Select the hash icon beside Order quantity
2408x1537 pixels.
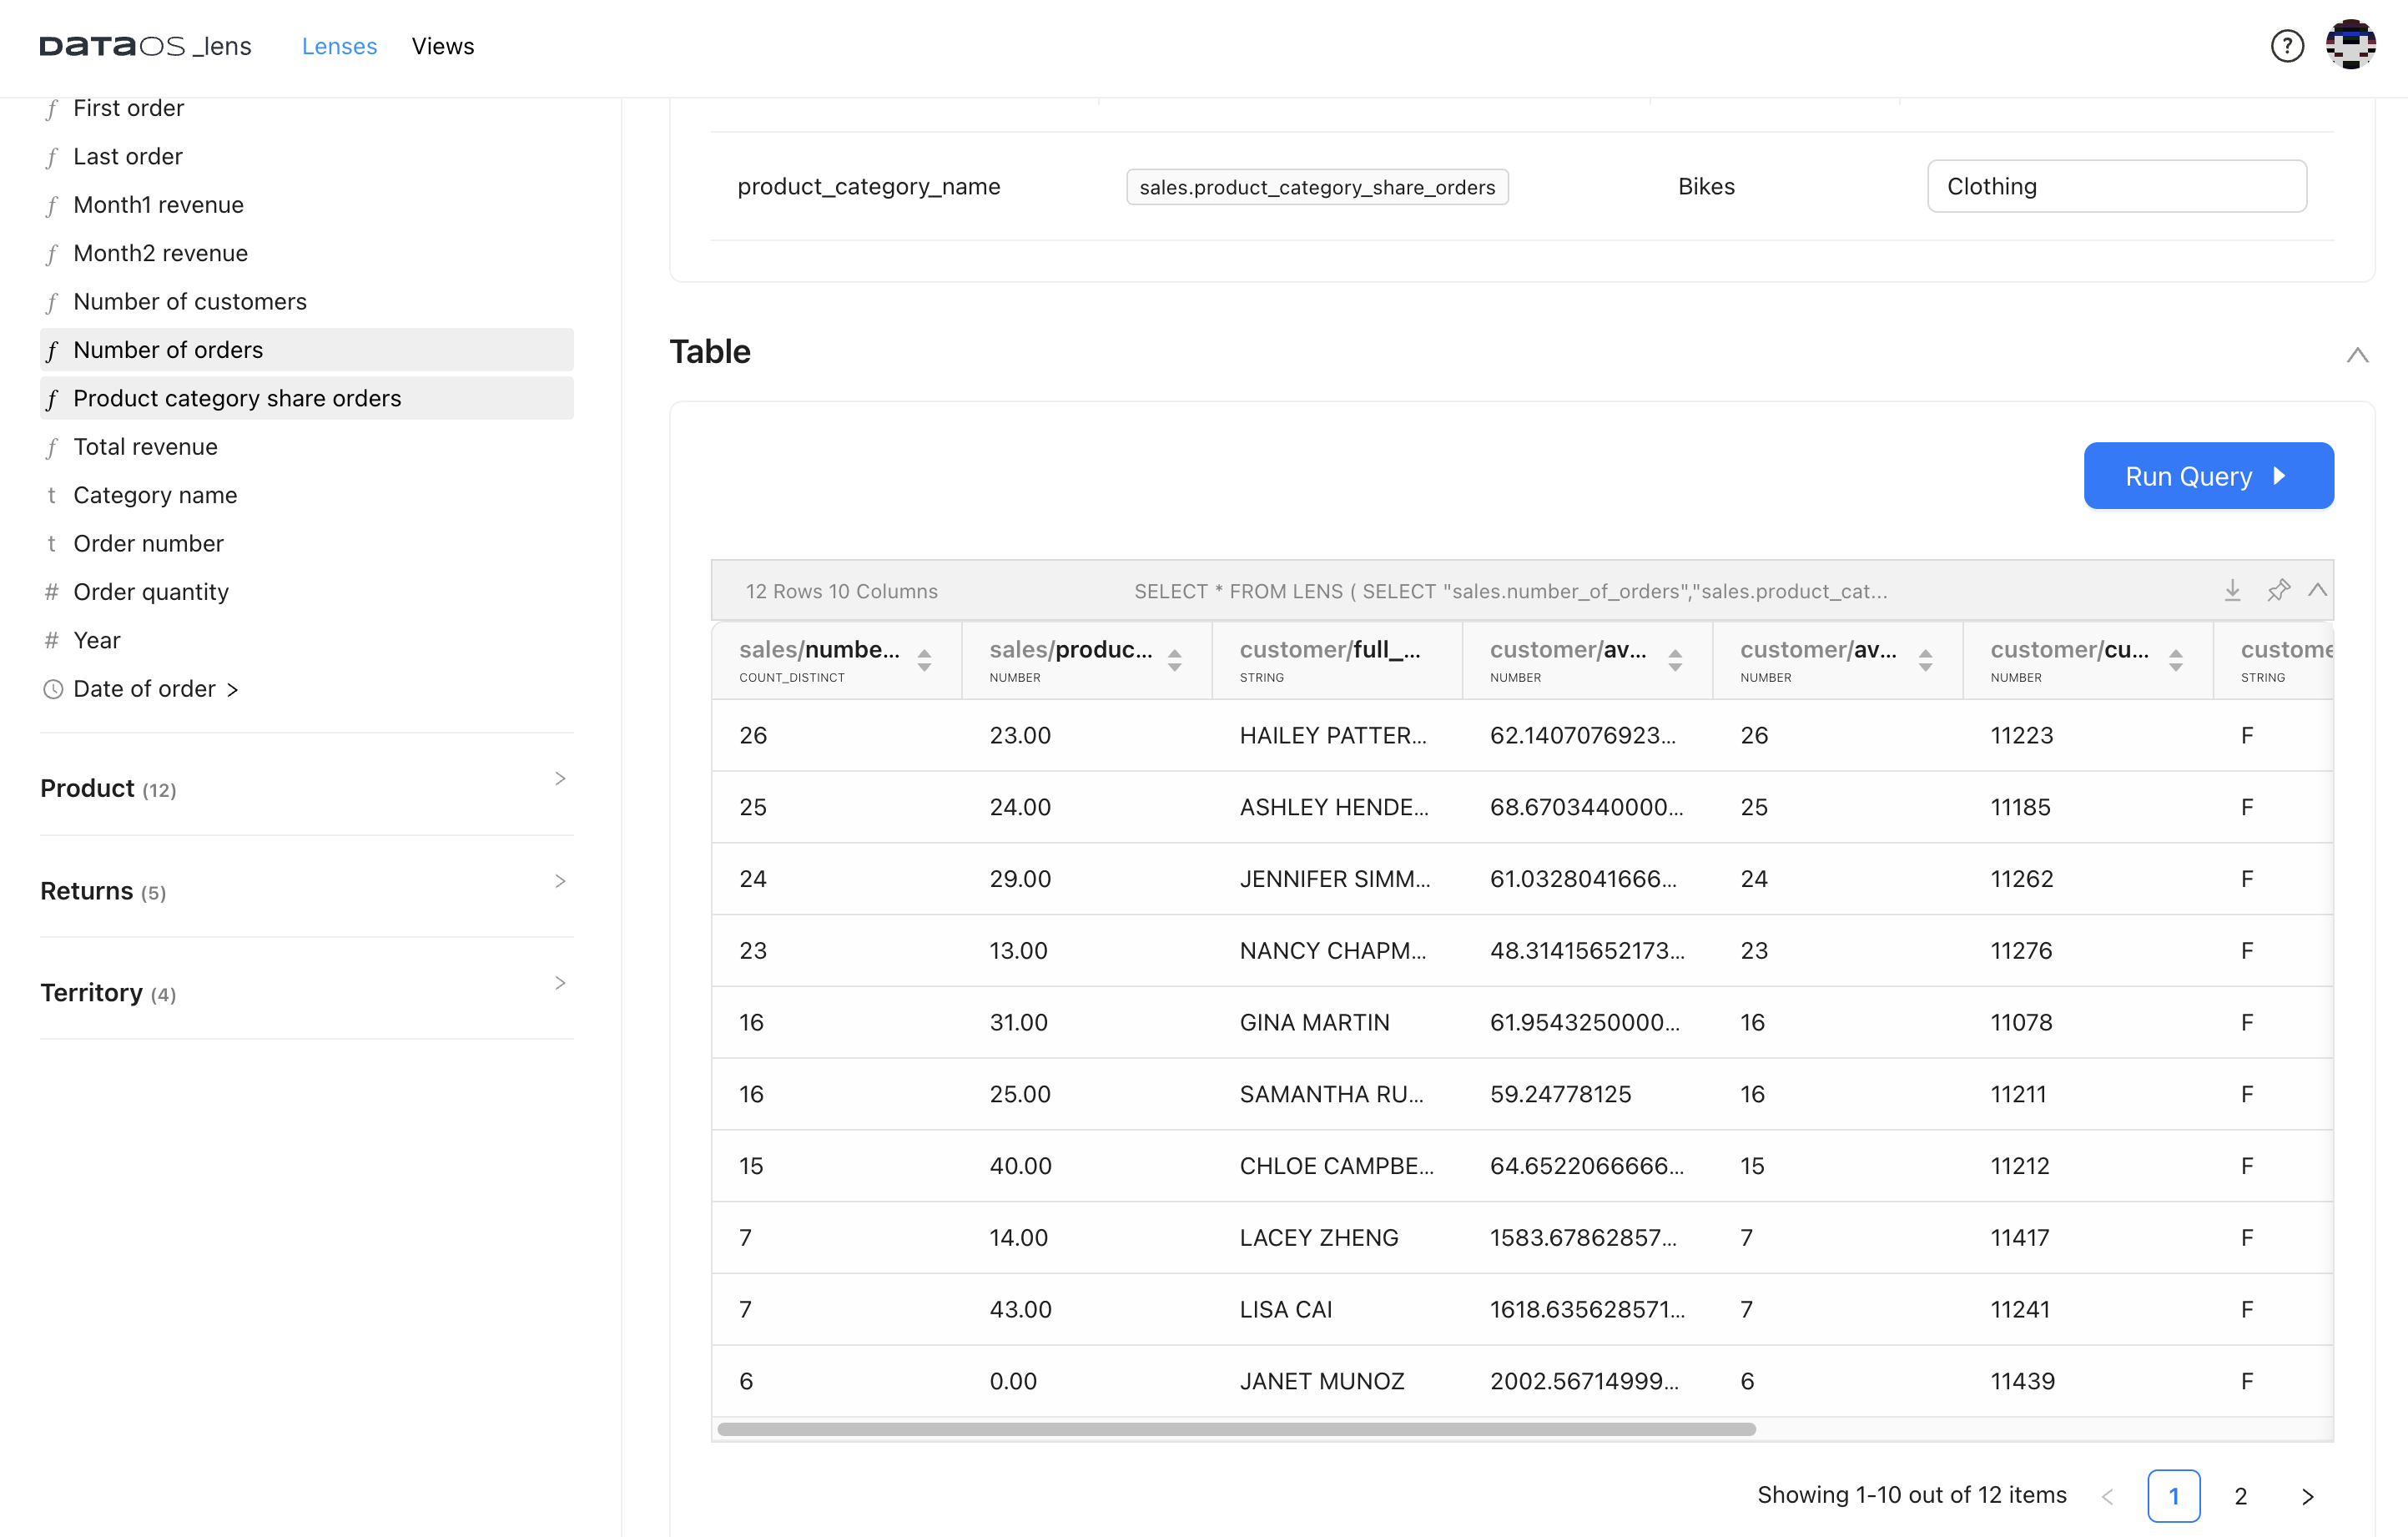52,592
